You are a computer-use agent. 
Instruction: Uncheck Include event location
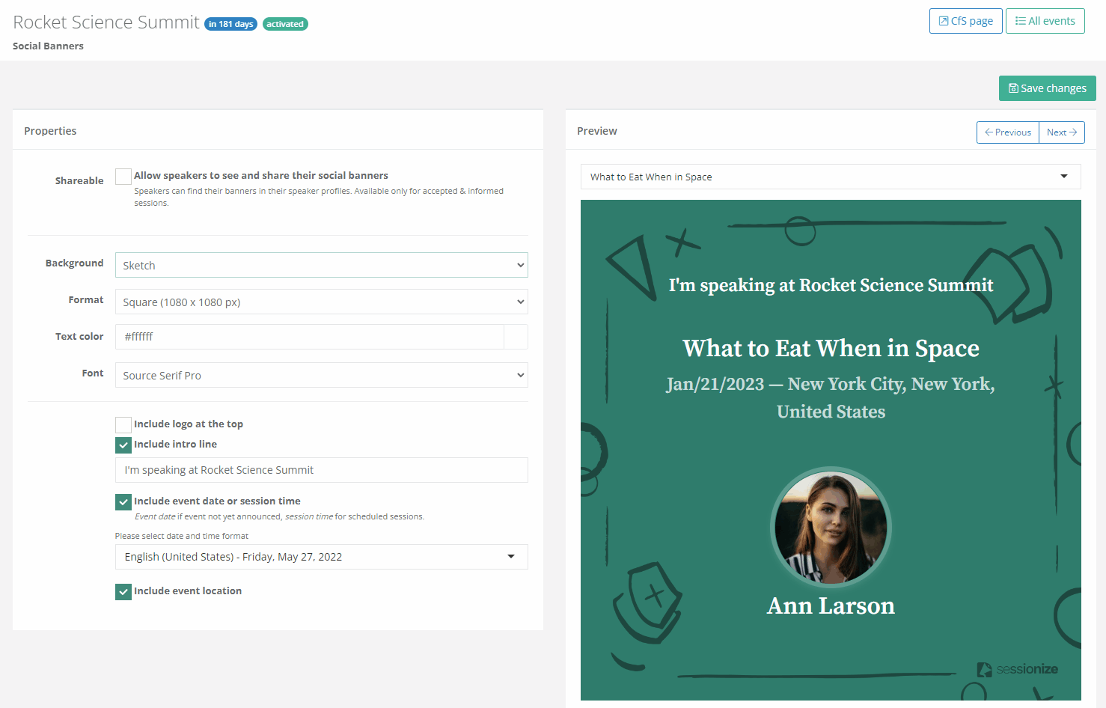coord(123,592)
